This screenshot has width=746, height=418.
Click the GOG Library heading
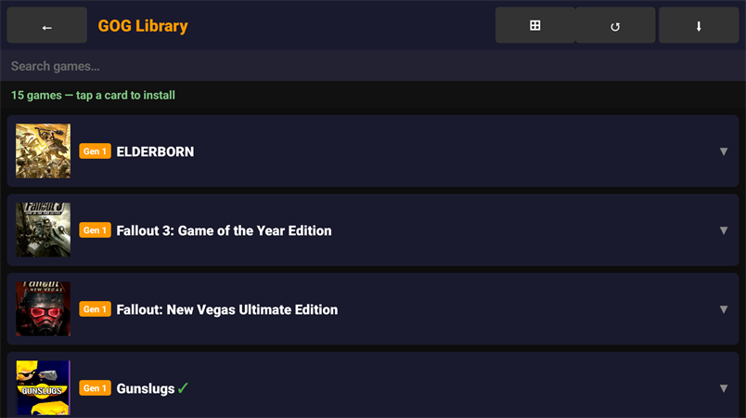coord(143,26)
